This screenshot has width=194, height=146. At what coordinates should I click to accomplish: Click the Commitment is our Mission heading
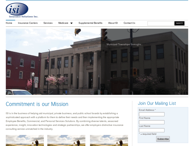[37, 104]
